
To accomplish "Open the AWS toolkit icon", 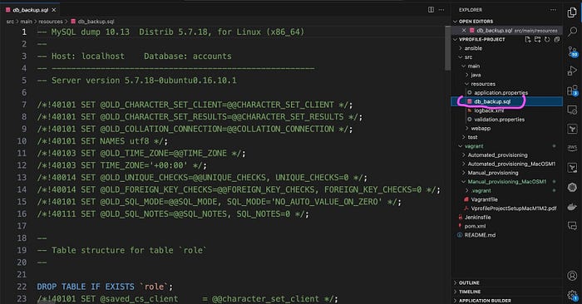I will click(572, 148).
